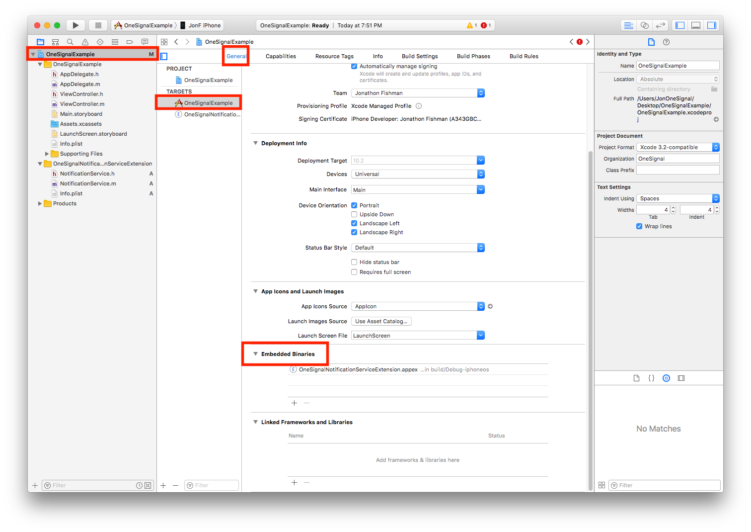The image size is (751, 532).
Task: Select OneSignalNotificatio target in targets list
Action: click(x=208, y=114)
